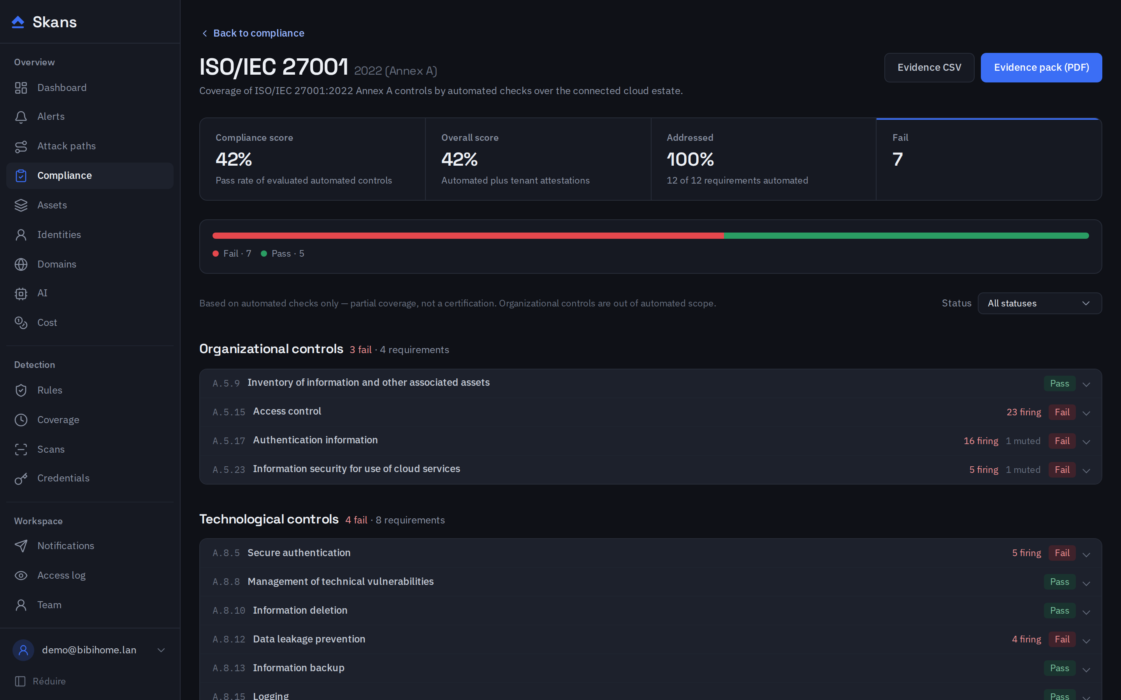
Task: Click the red Fail segment of the bar
Action: [x=468, y=236]
